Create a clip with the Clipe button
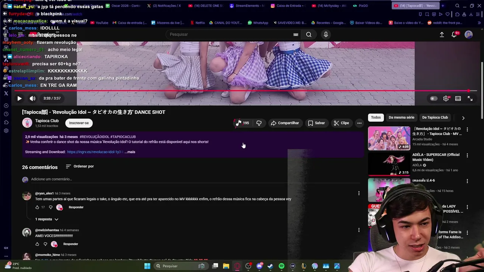 (341, 123)
